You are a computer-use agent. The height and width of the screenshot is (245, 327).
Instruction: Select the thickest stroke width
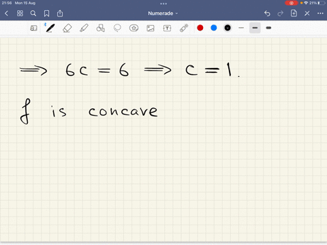(268, 28)
